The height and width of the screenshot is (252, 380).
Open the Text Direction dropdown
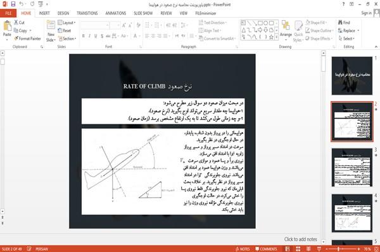[213, 23]
